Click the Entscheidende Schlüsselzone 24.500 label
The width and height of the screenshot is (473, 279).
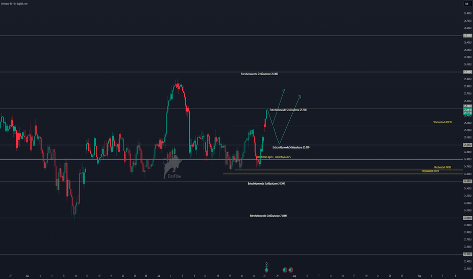pyautogui.click(x=266, y=184)
